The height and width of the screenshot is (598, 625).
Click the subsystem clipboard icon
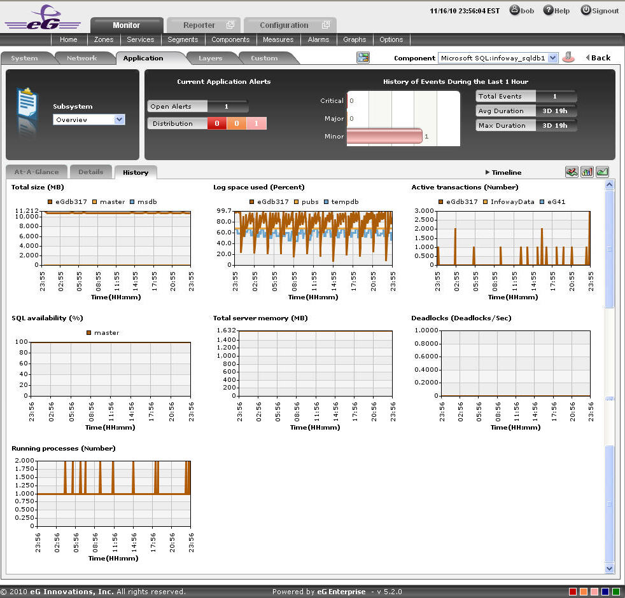pyautogui.click(x=27, y=103)
